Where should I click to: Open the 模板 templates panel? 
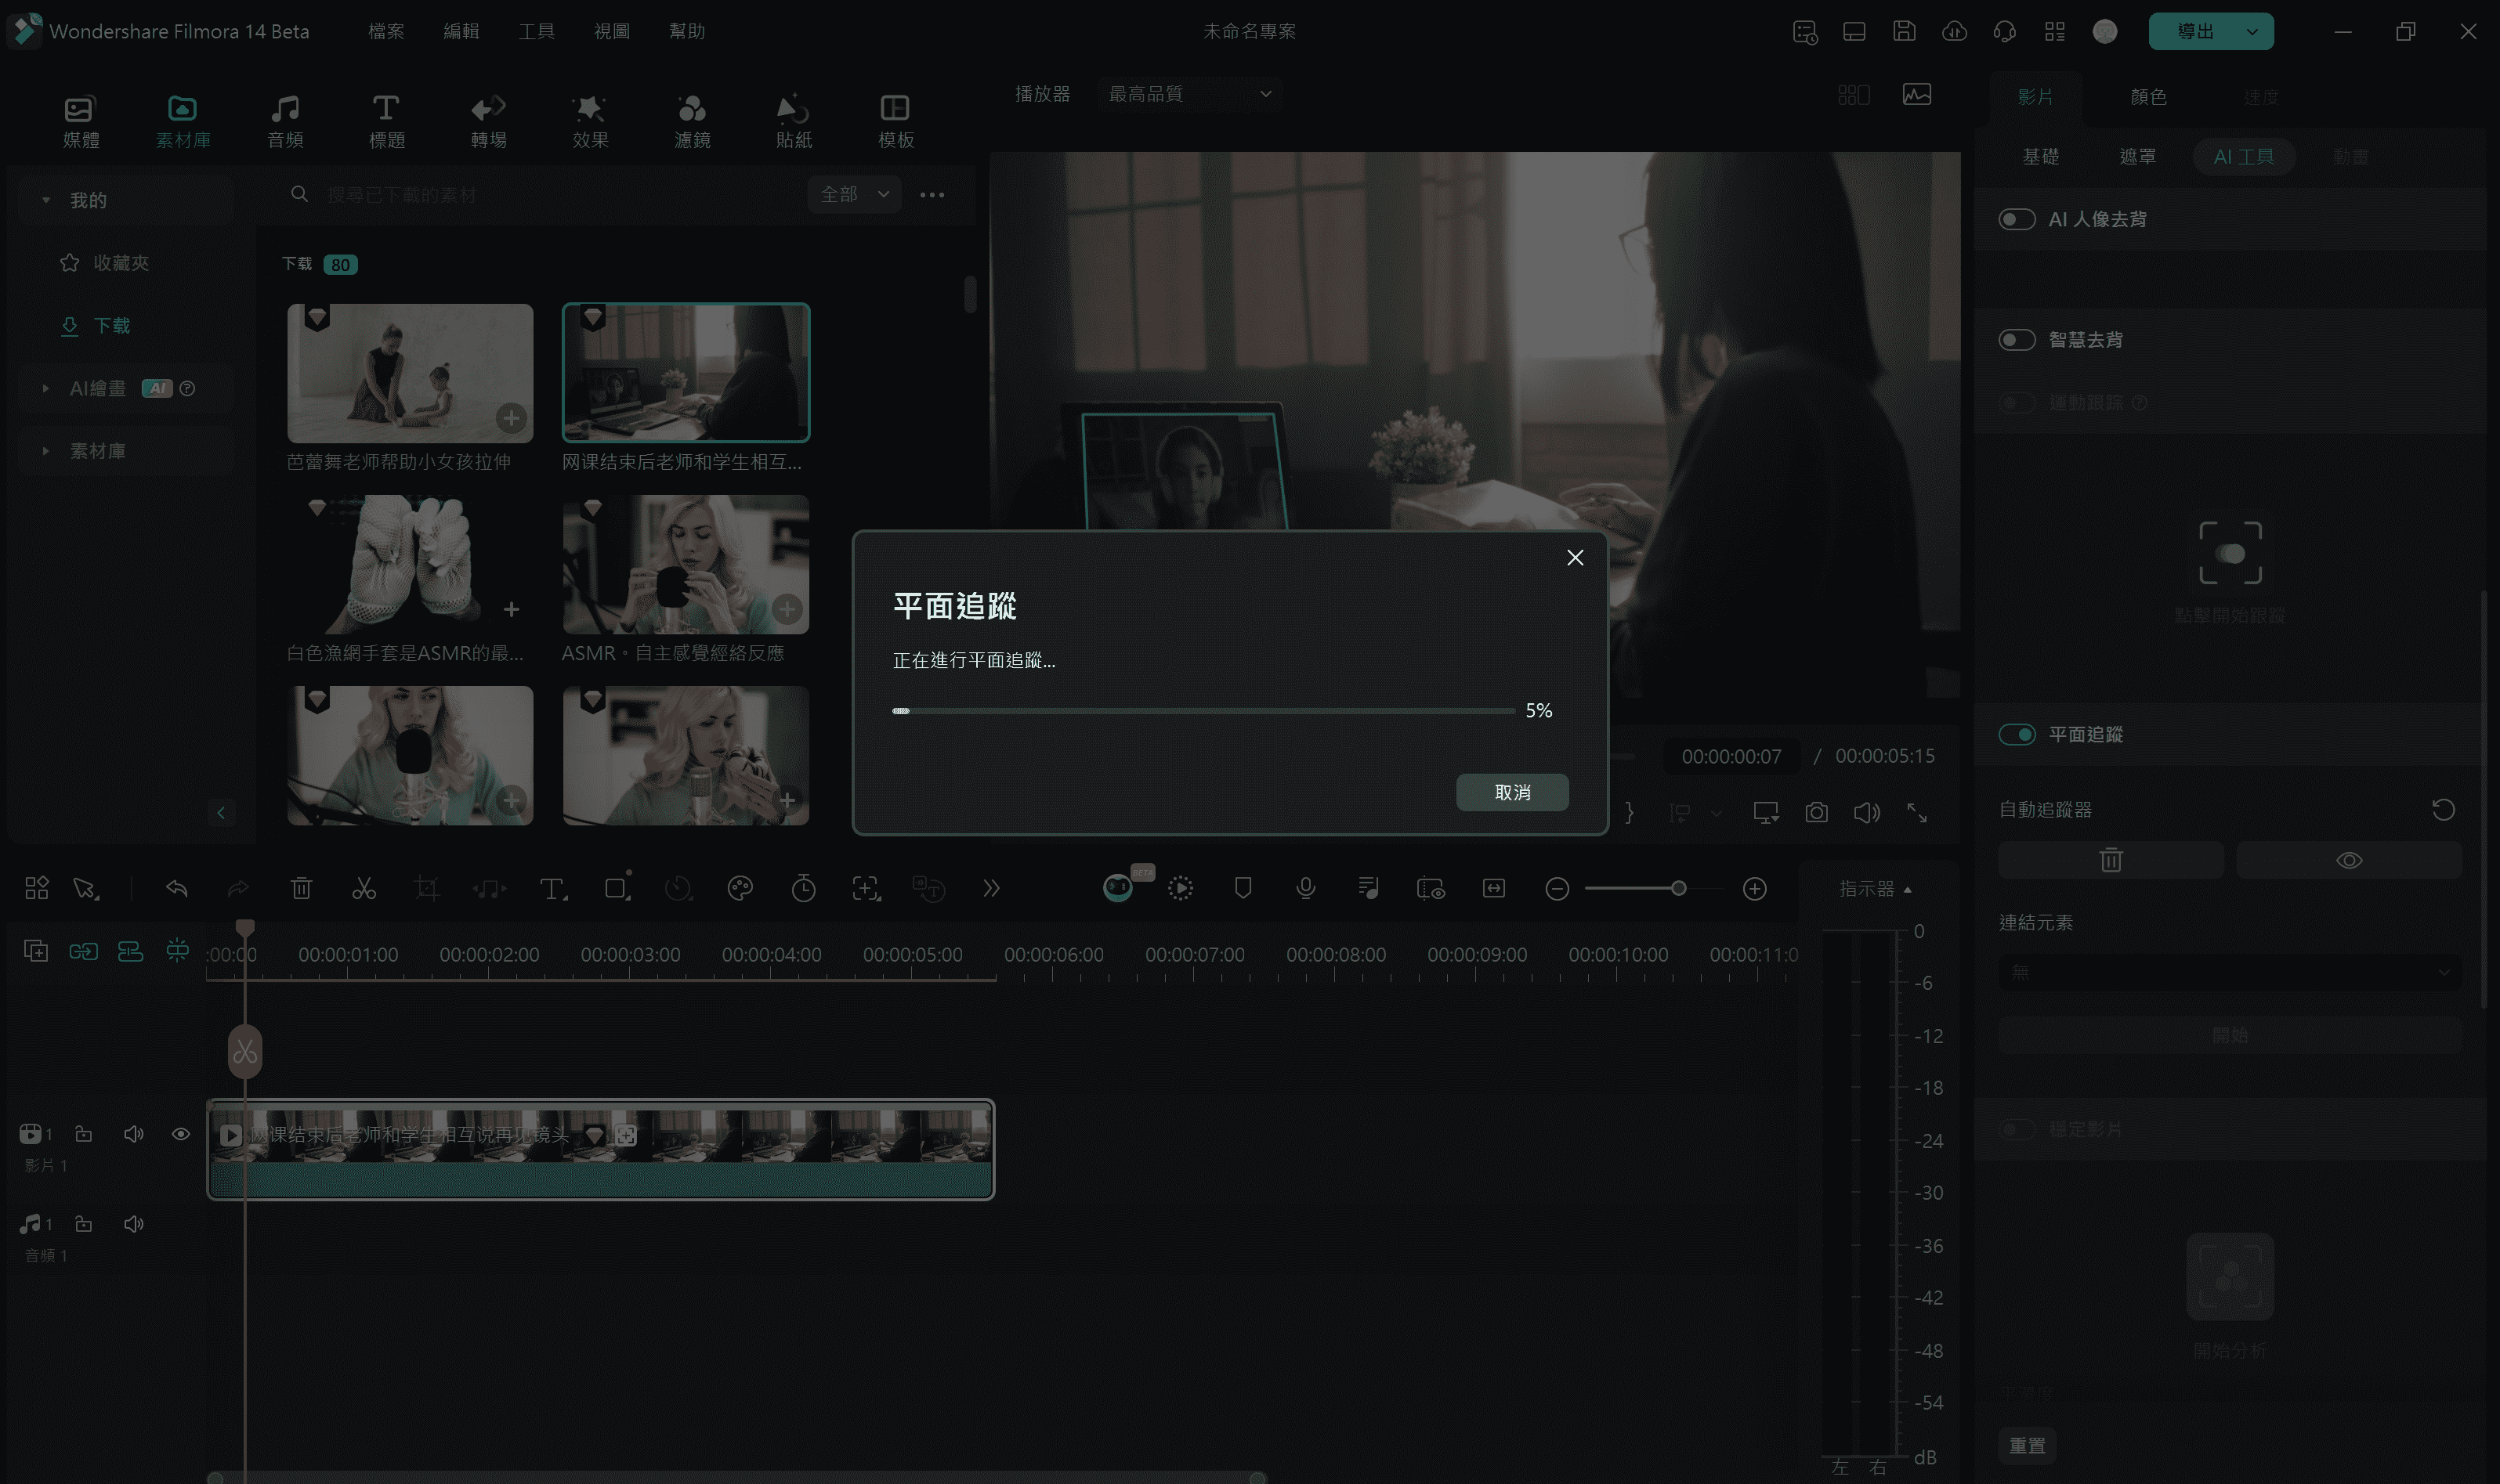(x=895, y=122)
